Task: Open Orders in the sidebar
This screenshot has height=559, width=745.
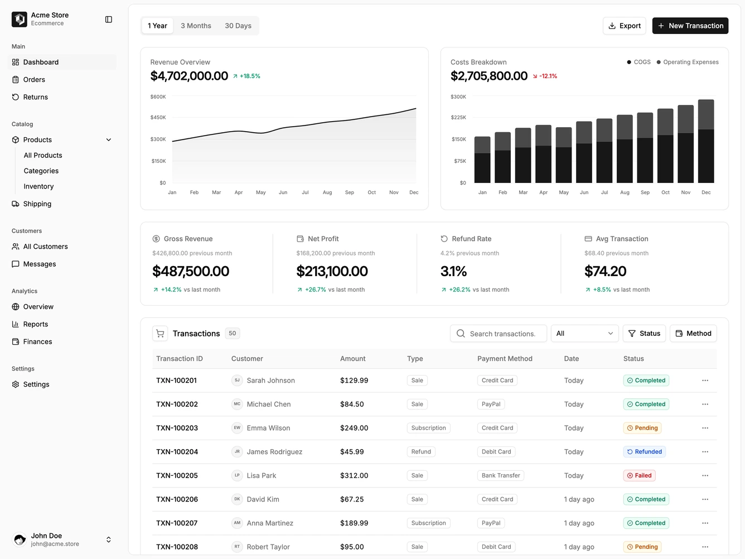Action: coord(62,80)
